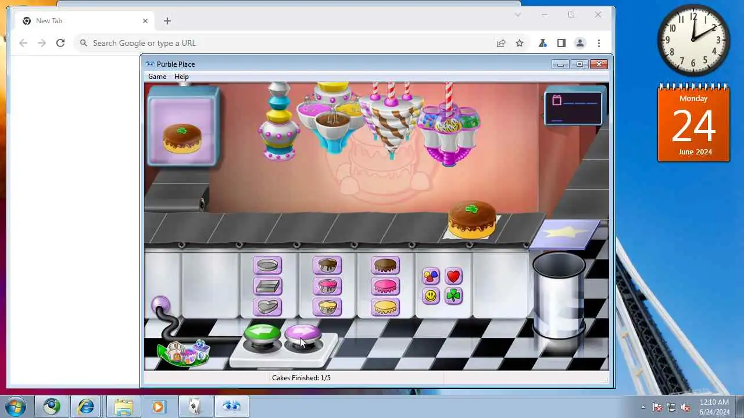Viewport: 744px width, 418px height.
Task: Close the Purble Place window
Action: (x=599, y=64)
